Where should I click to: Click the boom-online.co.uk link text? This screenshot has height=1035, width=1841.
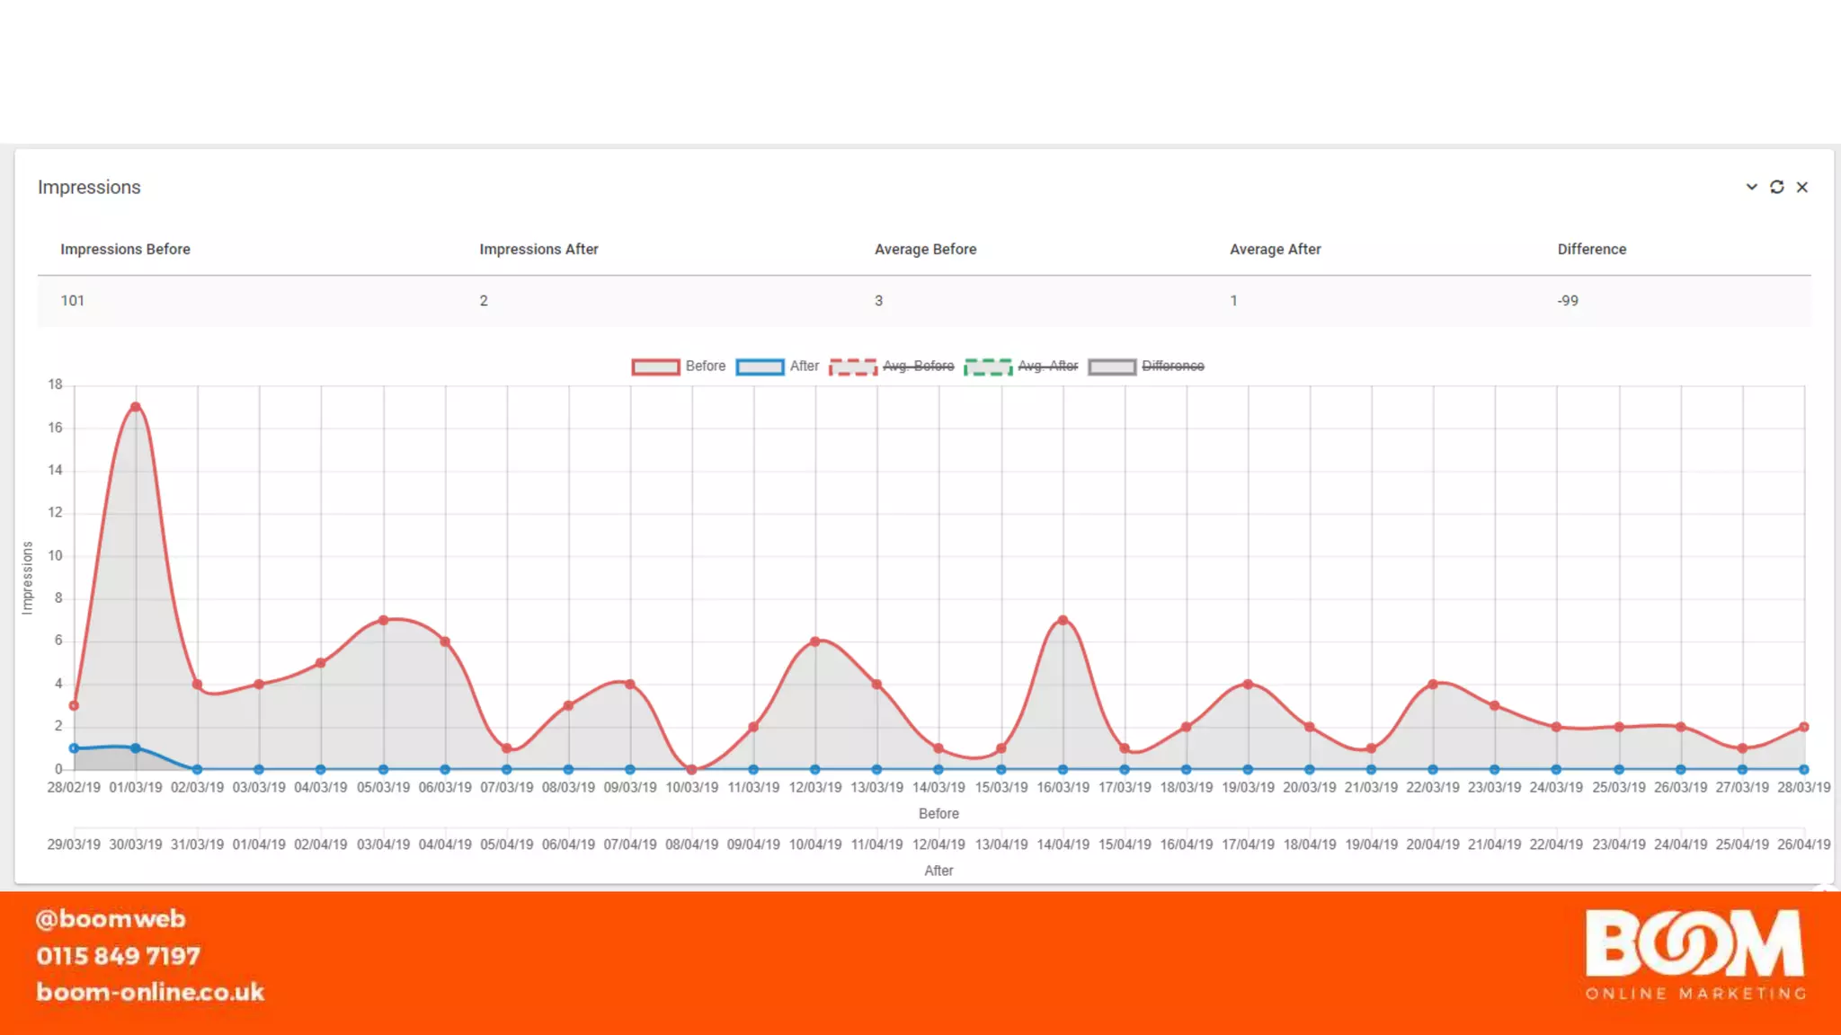(x=150, y=992)
